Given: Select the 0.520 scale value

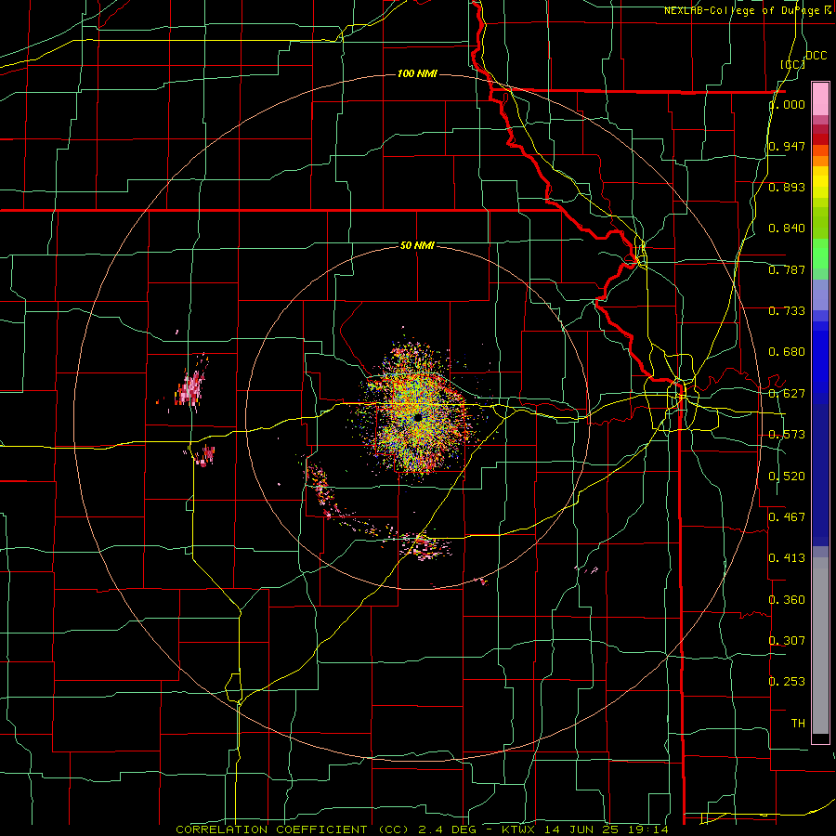Looking at the screenshot, I should 787,476.
